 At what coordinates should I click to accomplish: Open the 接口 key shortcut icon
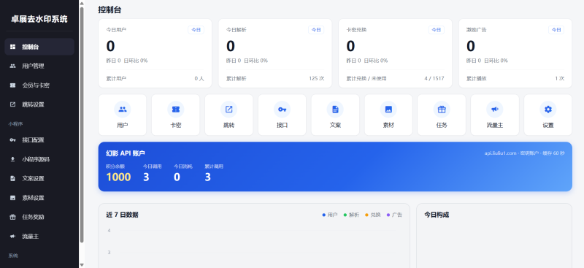(282, 110)
